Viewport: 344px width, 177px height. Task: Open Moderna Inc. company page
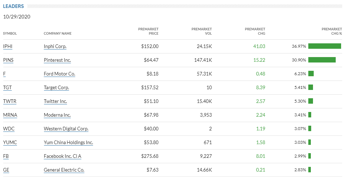tap(57, 115)
